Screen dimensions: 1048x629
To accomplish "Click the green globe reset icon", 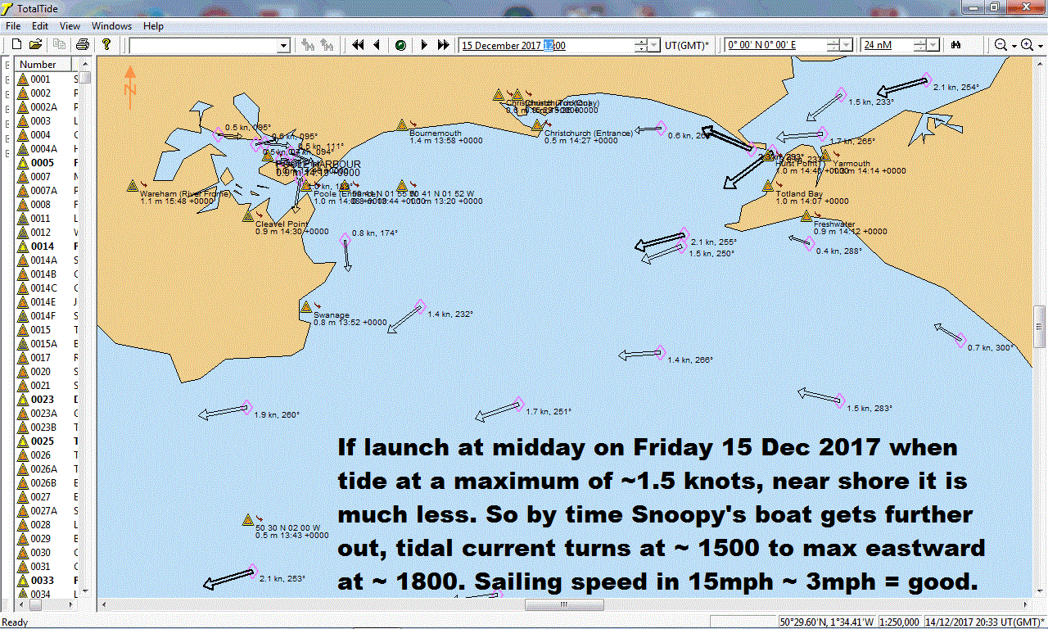I will pyautogui.click(x=399, y=45).
